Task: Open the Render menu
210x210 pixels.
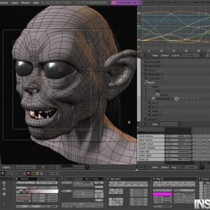Action: click(x=25, y=3)
